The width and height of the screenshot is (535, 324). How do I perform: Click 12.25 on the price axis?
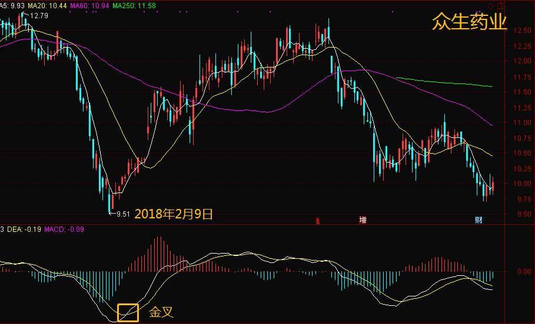coord(522,46)
